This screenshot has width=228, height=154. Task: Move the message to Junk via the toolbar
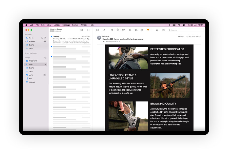click(123, 30)
